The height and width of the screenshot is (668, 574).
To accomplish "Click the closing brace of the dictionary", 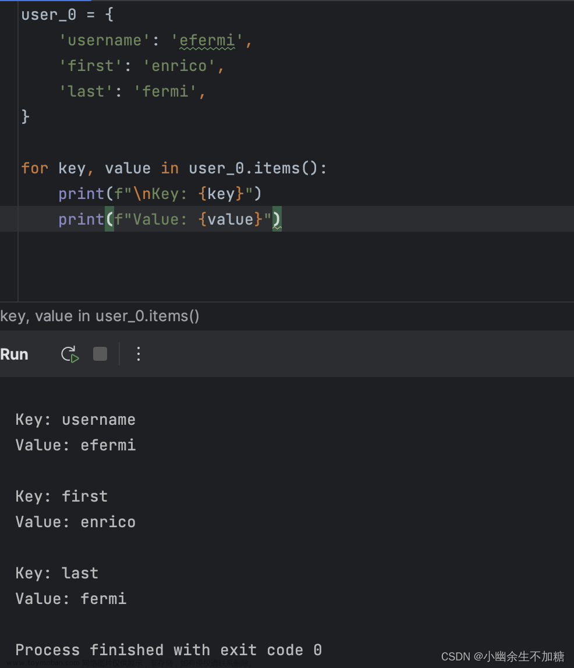I will point(25,116).
